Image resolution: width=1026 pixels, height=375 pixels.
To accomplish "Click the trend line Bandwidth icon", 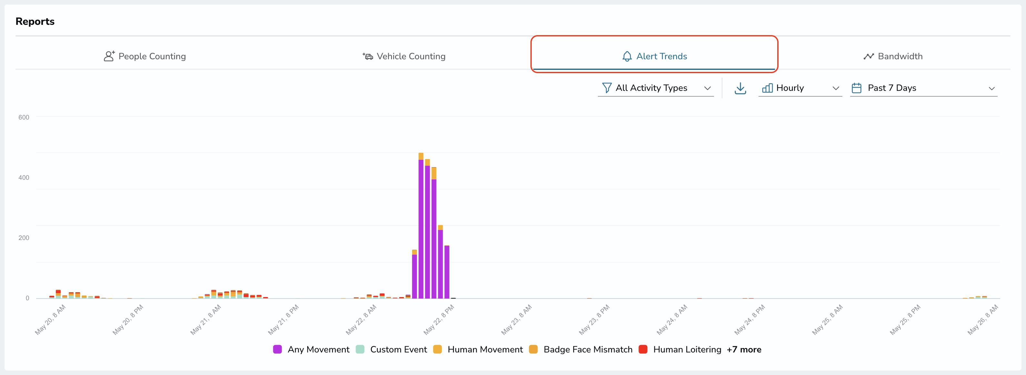I will (869, 56).
